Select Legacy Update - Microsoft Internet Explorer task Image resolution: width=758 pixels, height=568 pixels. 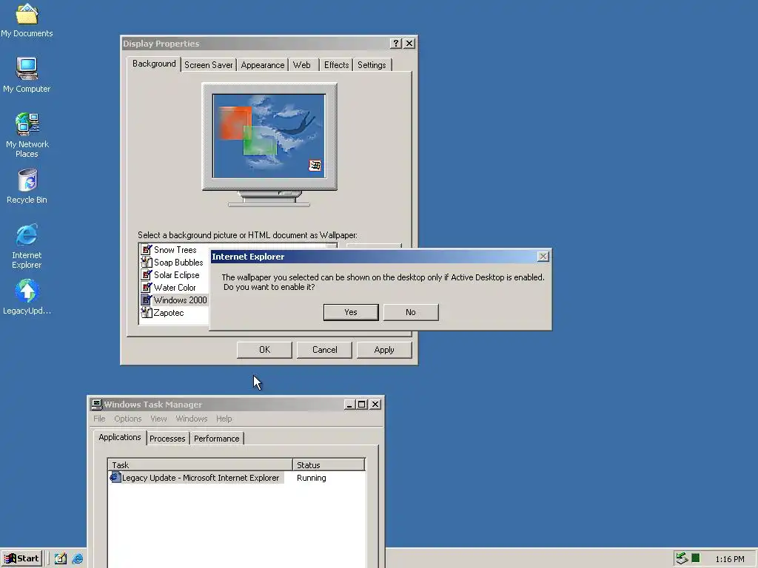click(196, 478)
